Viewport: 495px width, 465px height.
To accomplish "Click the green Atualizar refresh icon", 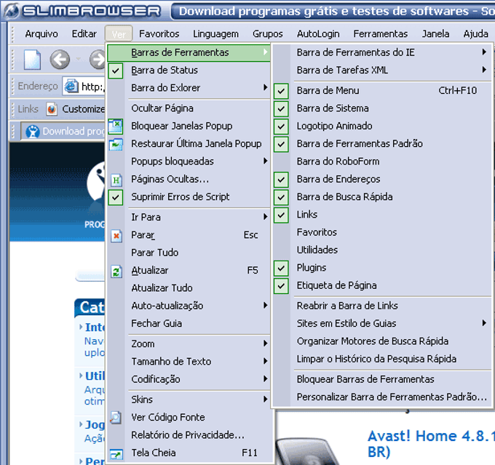I will coord(116,271).
